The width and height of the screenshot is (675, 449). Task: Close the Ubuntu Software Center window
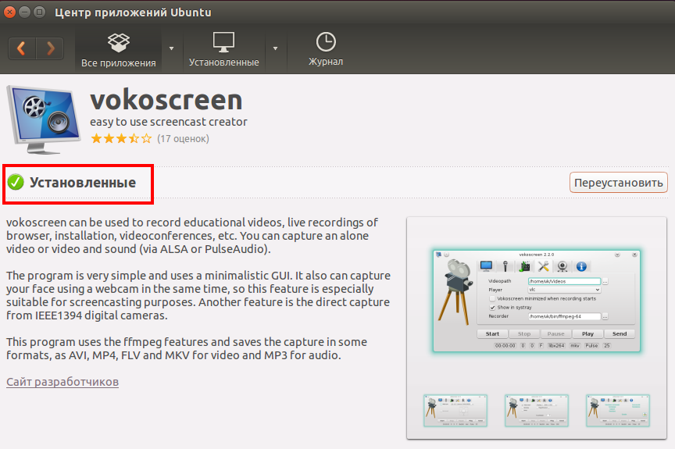[9, 12]
